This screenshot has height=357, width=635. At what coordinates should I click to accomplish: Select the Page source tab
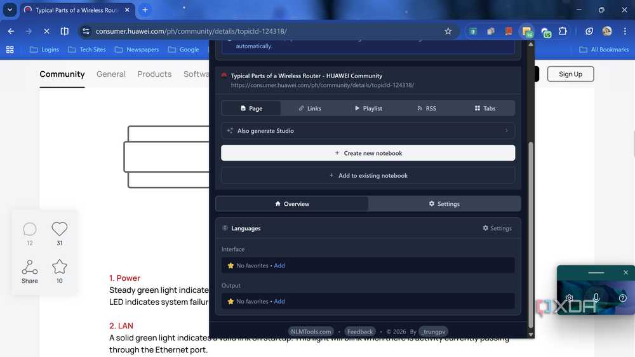(x=251, y=108)
